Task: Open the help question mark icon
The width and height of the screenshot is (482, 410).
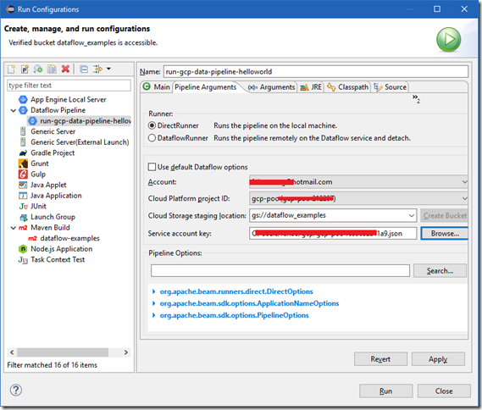Action: (16, 390)
